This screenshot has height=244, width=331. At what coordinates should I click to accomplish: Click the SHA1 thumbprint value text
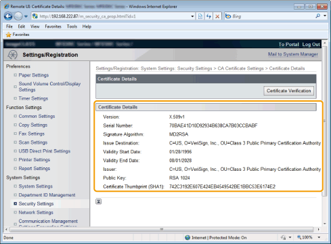tap(222, 186)
